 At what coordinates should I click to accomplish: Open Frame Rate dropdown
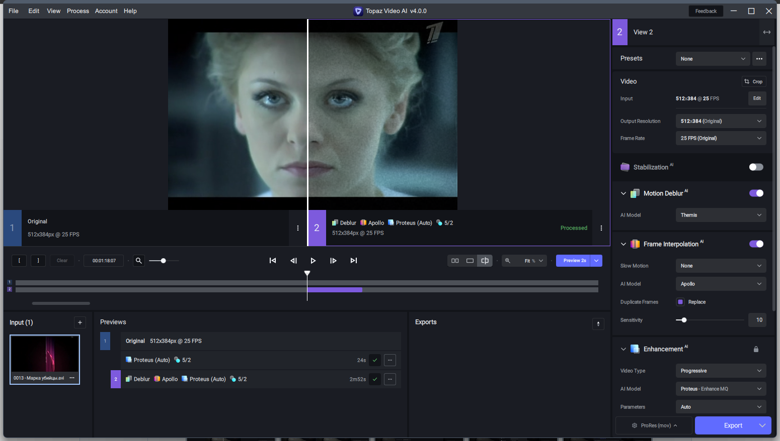(x=721, y=138)
